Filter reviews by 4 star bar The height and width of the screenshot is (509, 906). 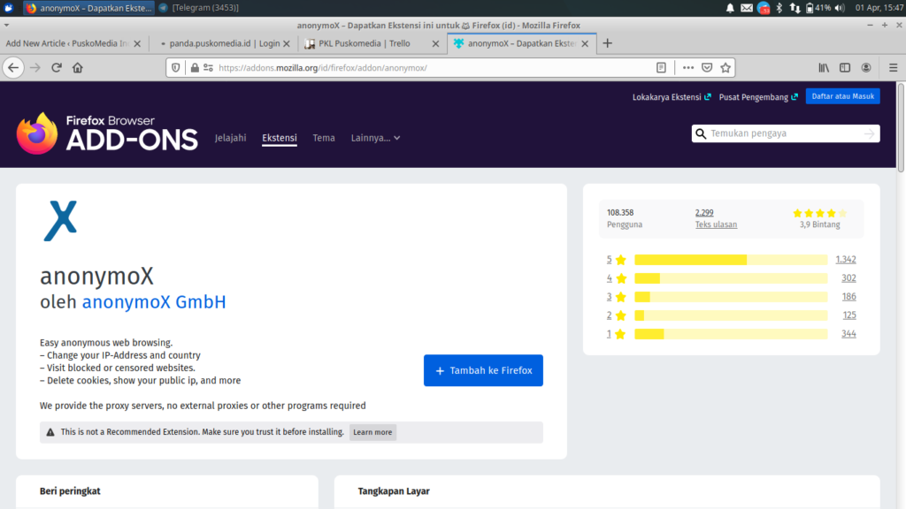pyautogui.click(x=731, y=278)
